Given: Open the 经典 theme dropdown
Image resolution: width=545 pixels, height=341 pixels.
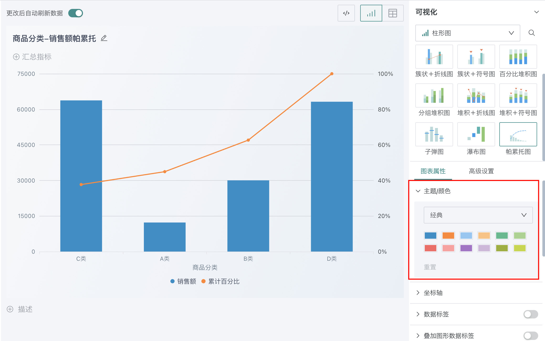Looking at the screenshot, I should (478, 215).
